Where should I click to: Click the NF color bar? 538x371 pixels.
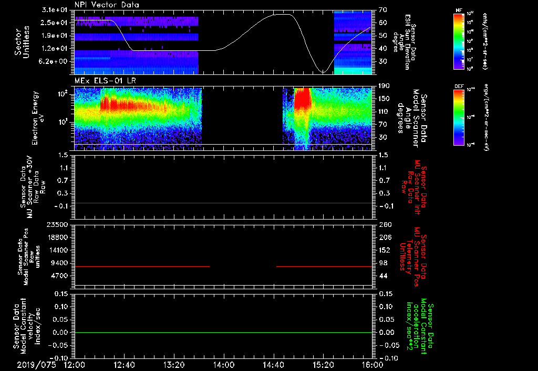(459, 41)
